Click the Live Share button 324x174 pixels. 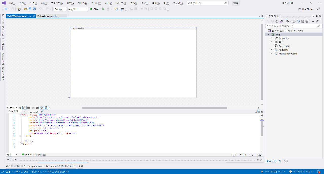coord(305,9)
